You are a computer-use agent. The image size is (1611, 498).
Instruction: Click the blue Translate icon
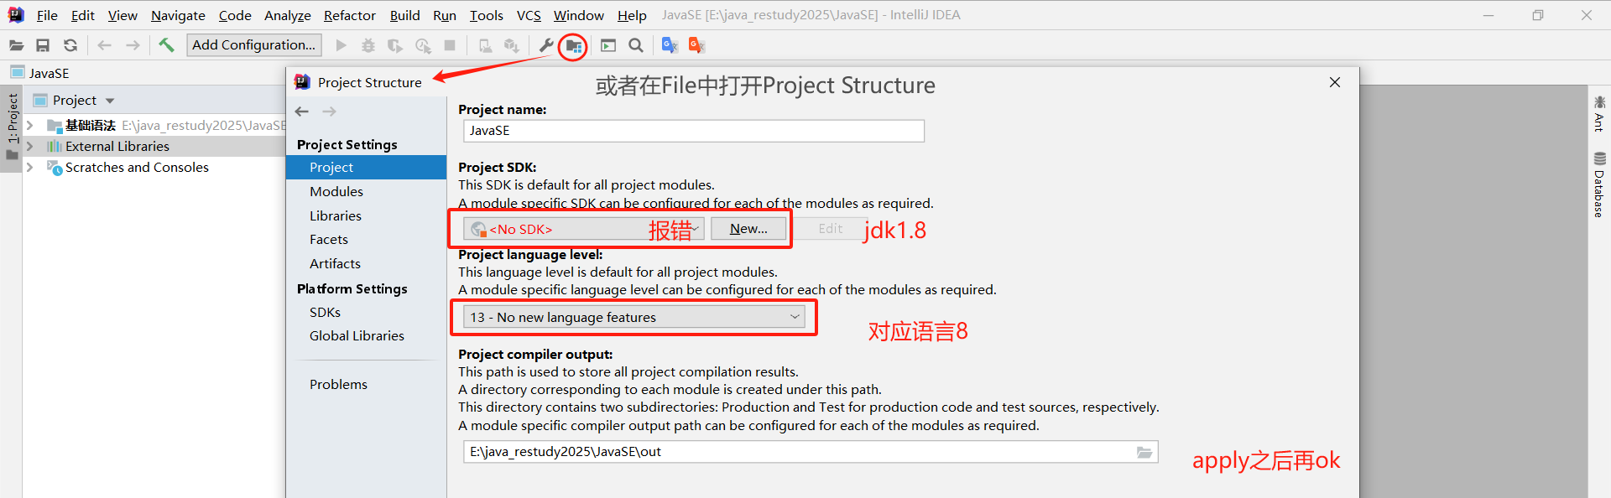670,45
